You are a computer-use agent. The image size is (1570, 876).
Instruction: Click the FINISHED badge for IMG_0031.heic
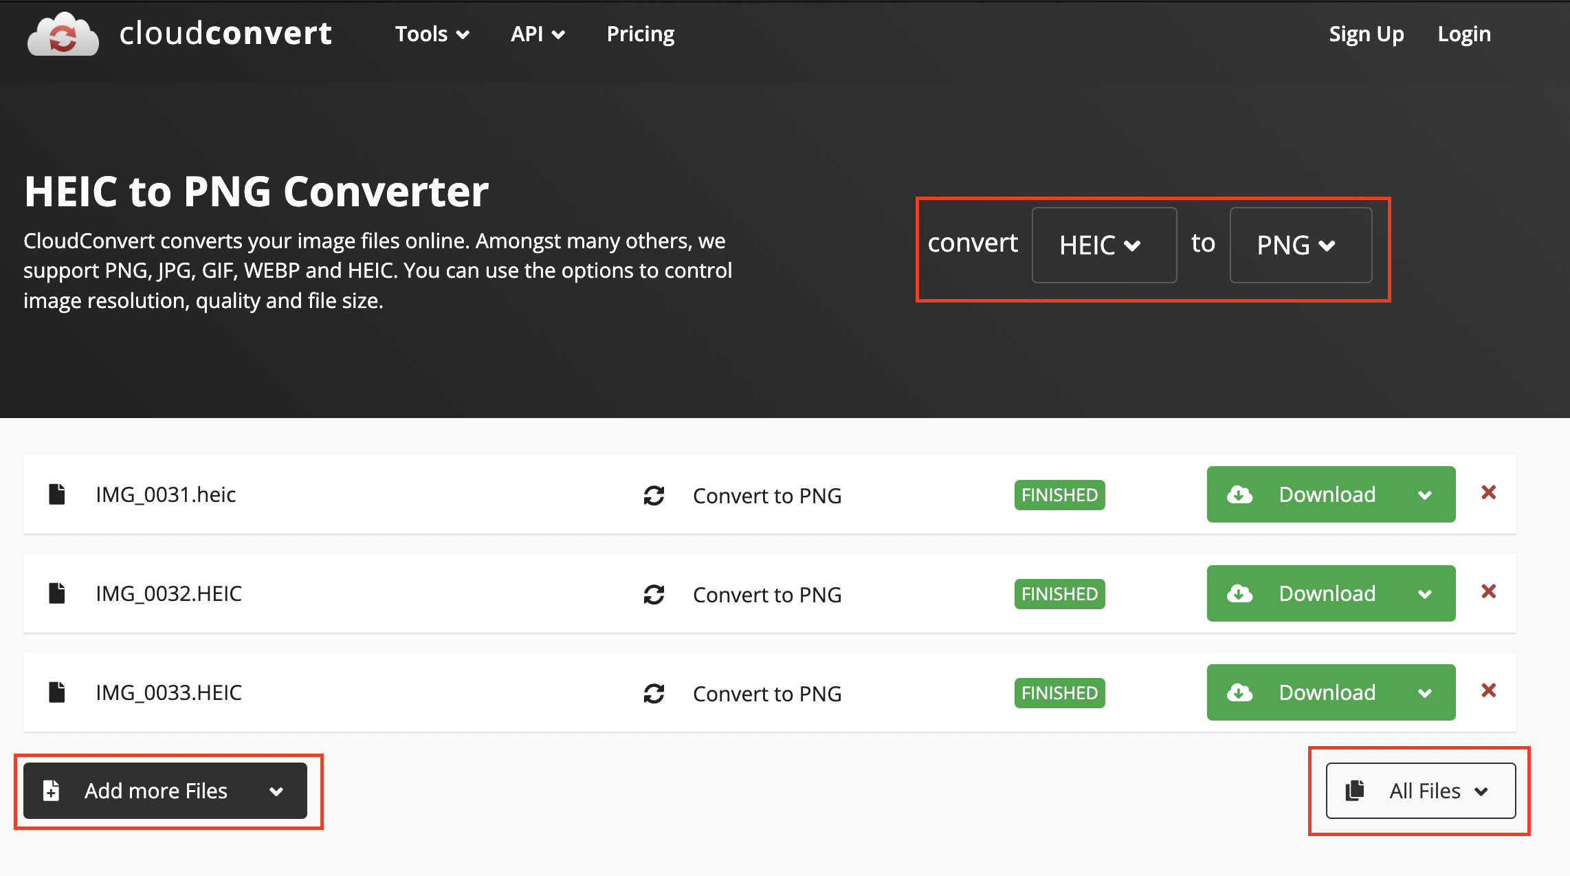(x=1059, y=495)
